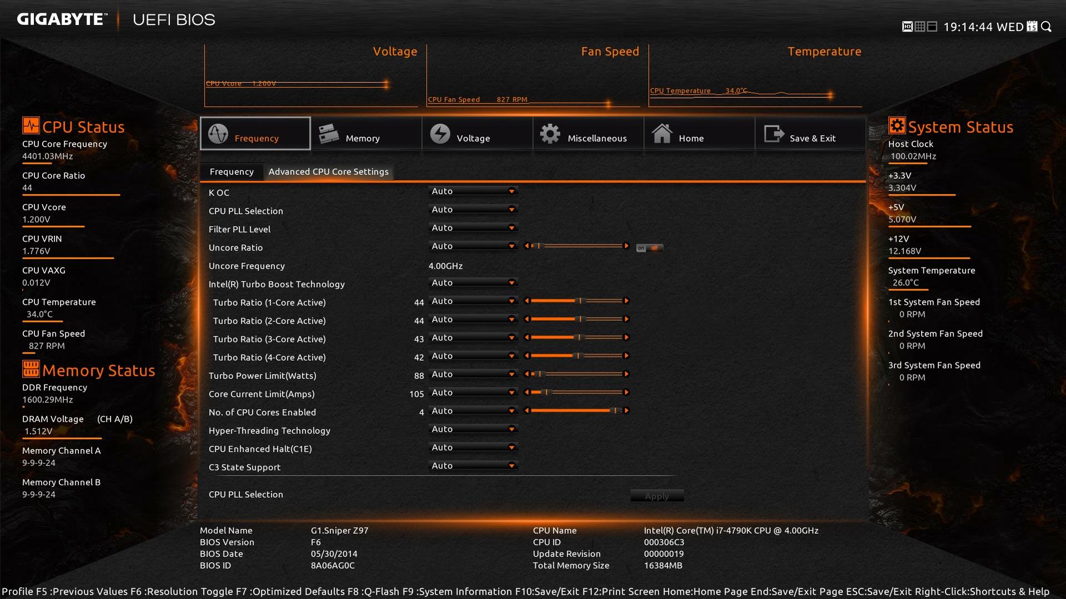The width and height of the screenshot is (1066, 599).
Task: Click the Apply button
Action: click(657, 496)
